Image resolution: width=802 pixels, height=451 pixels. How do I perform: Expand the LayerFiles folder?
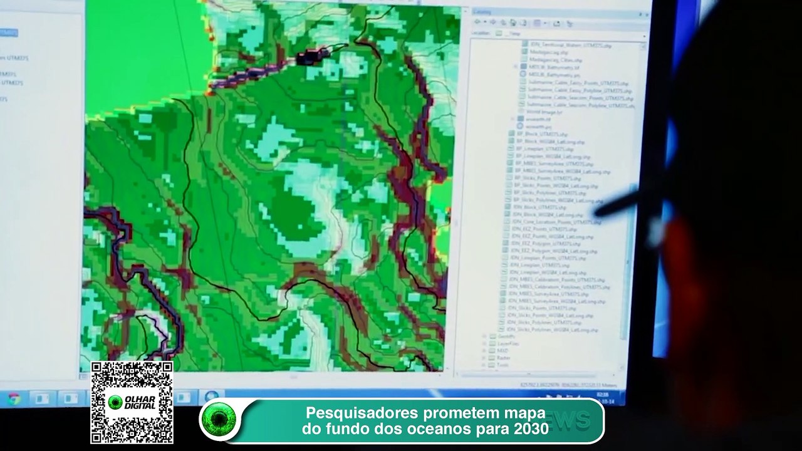(x=484, y=343)
